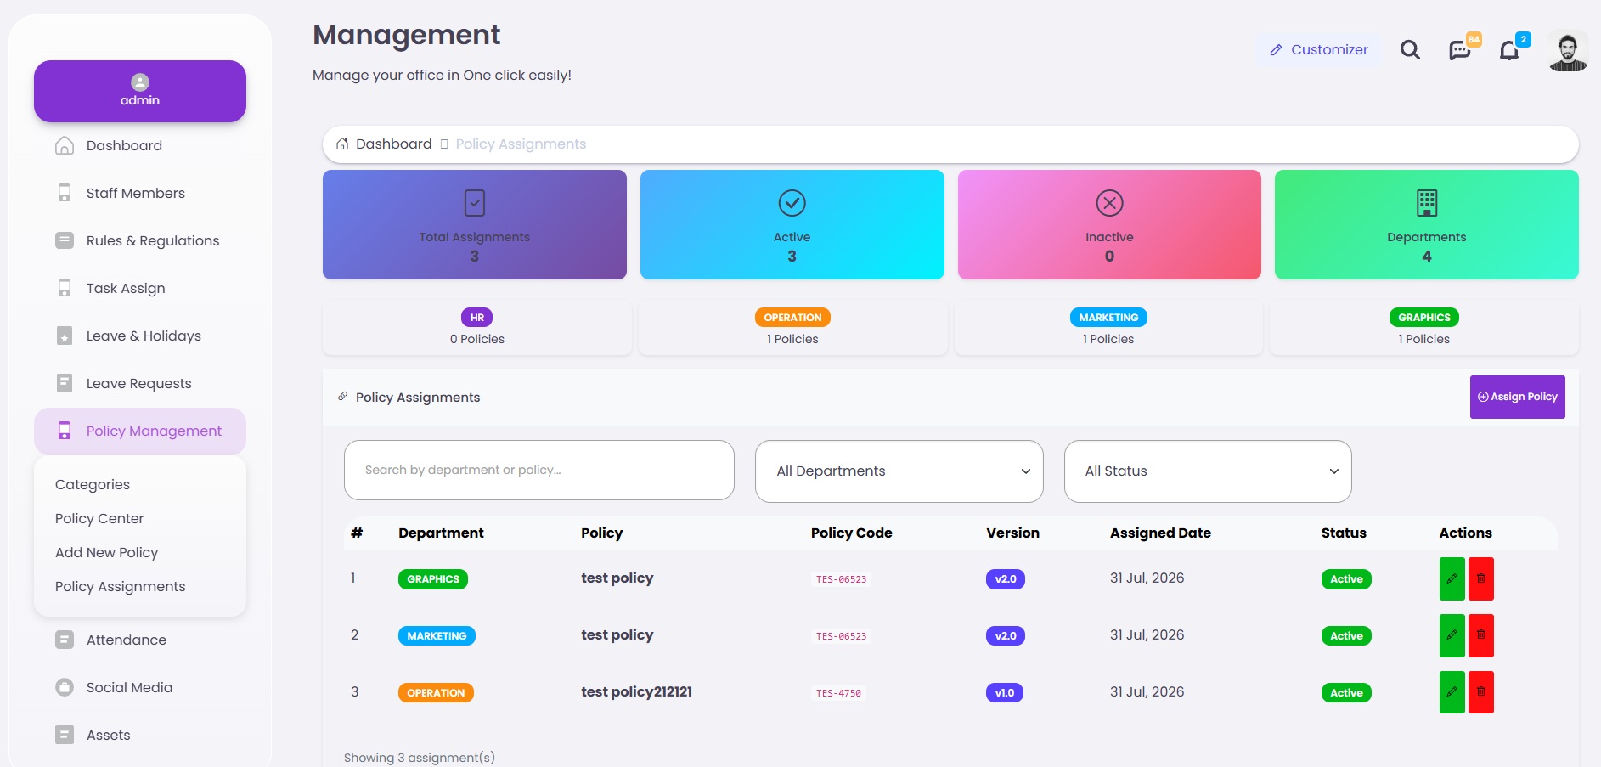
Task: Open the user profile avatar
Action: [x=1568, y=50]
